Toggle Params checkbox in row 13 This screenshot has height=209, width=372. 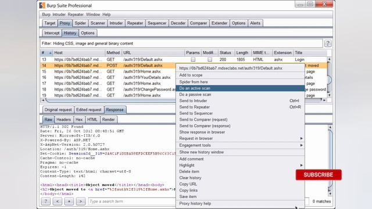[x=193, y=59]
